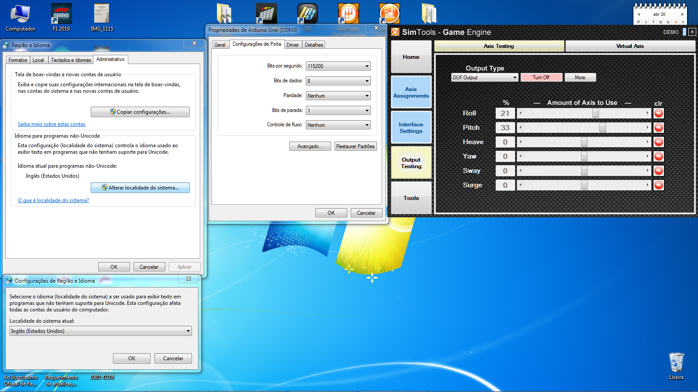Open O que é localidade do sistema link
698x392 pixels.
pyautogui.click(x=53, y=200)
